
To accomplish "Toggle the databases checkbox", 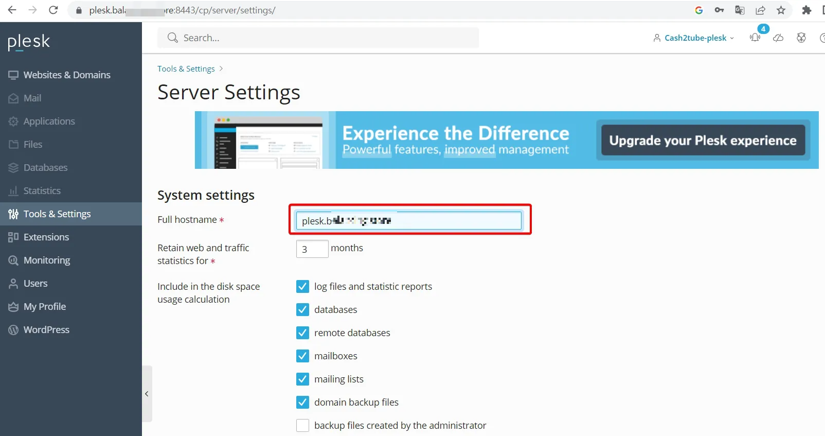I will 302,310.
